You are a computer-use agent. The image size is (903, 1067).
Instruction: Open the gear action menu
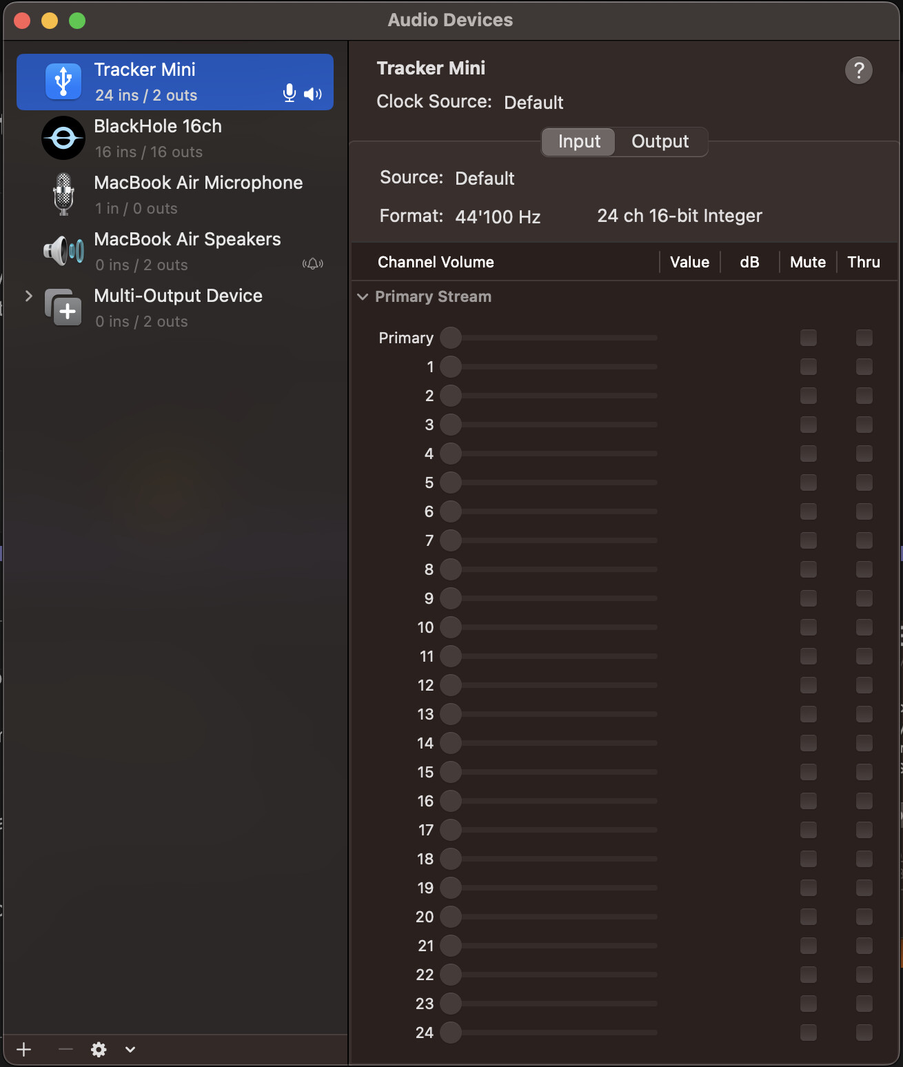(99, 1049)
